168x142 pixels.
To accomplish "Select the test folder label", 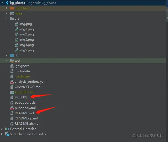I will pos(18,61).
